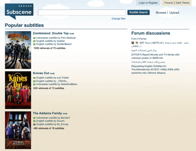196x151 pixels.
Task: Open Indonesian subtitle by DetectiveBlanc
Action: [57, 84]
